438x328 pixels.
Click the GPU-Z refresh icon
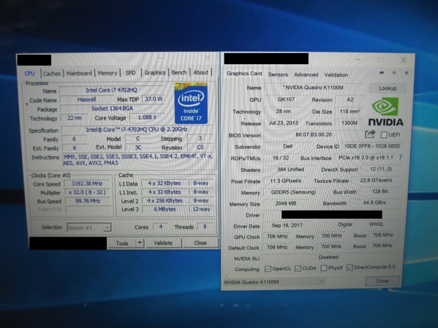coord(394,73)
